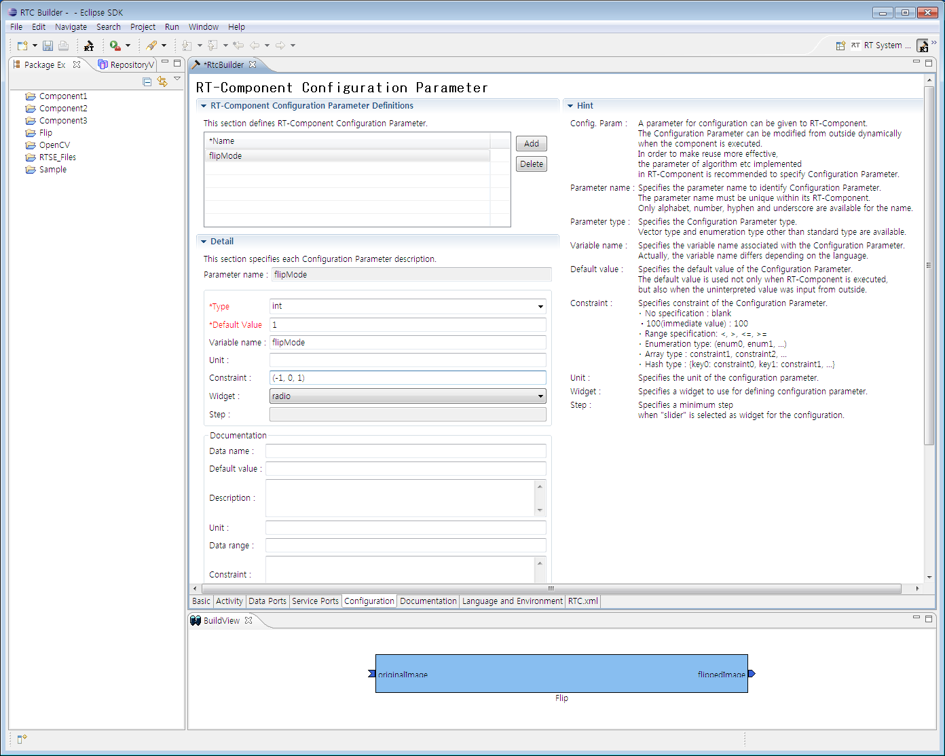Click the Constraint field with (-1, 0, 1)
Image resolution: width=945 pixels, height=756 pixels.
(x=408, y=378)
